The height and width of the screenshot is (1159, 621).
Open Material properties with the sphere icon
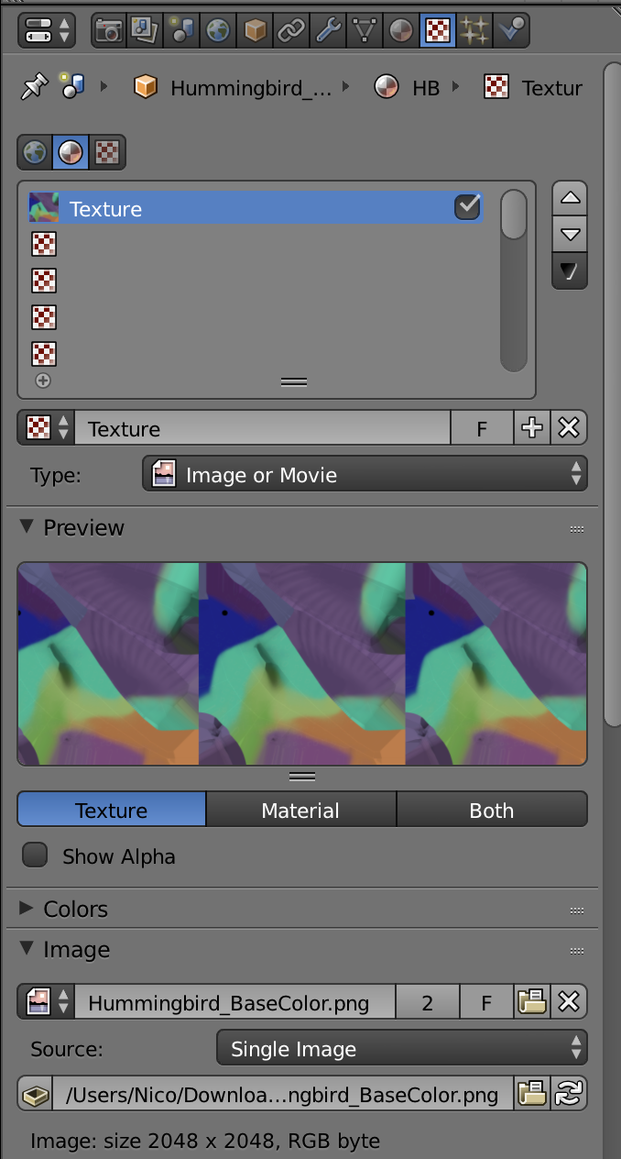tap(400, 30)
